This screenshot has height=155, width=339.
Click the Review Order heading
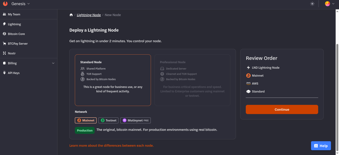[x=262, y=58]
